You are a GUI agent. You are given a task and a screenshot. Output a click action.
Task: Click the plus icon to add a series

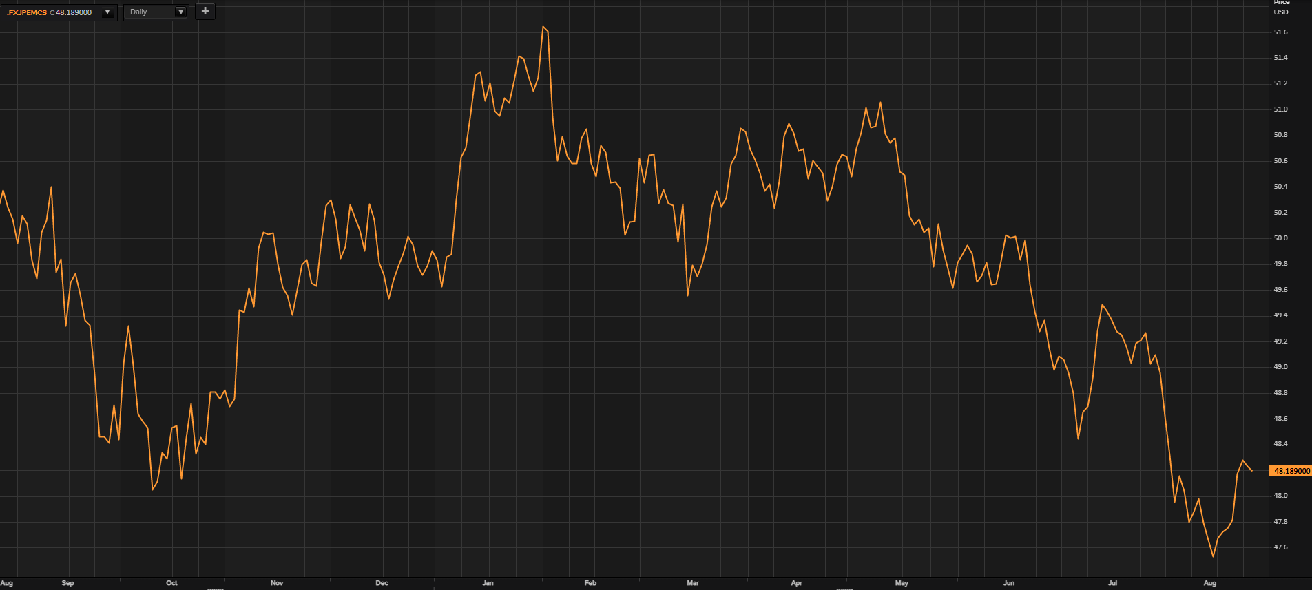click(205, 11)
